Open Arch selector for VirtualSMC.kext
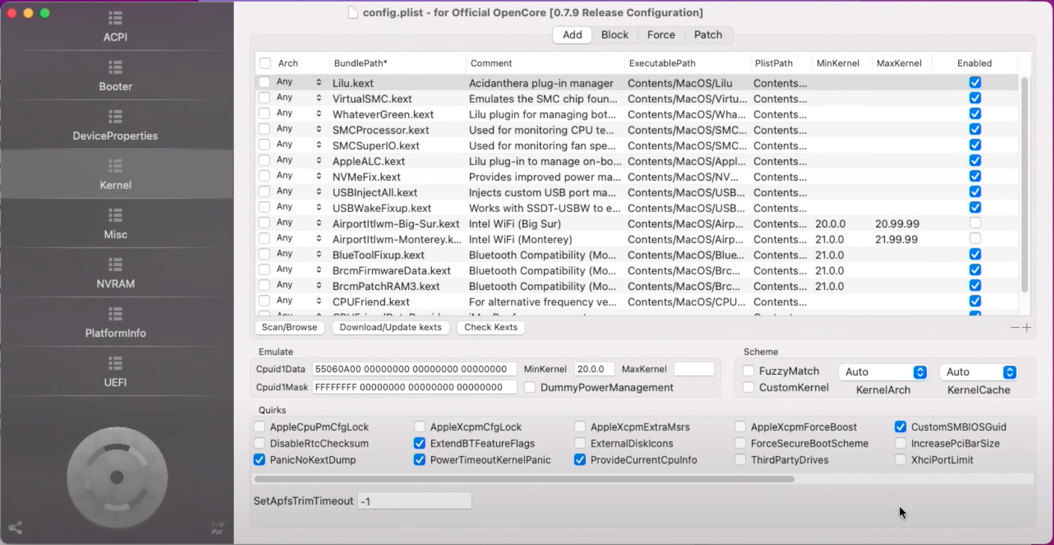This screenshot has width=1054, height=545. (299, 98)
